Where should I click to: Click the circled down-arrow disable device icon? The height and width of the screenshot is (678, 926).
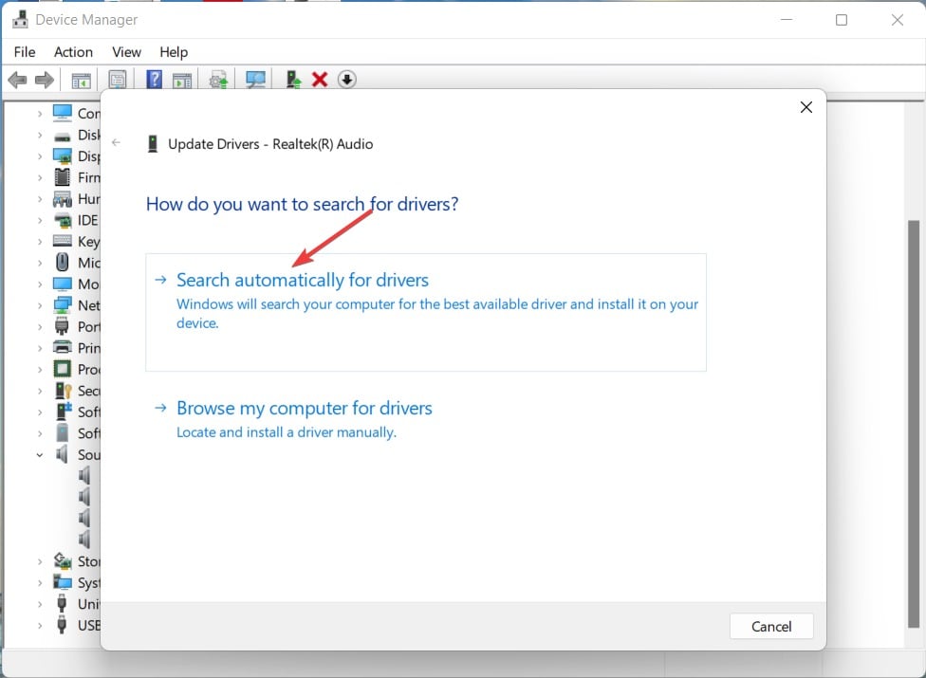[346, 79]
